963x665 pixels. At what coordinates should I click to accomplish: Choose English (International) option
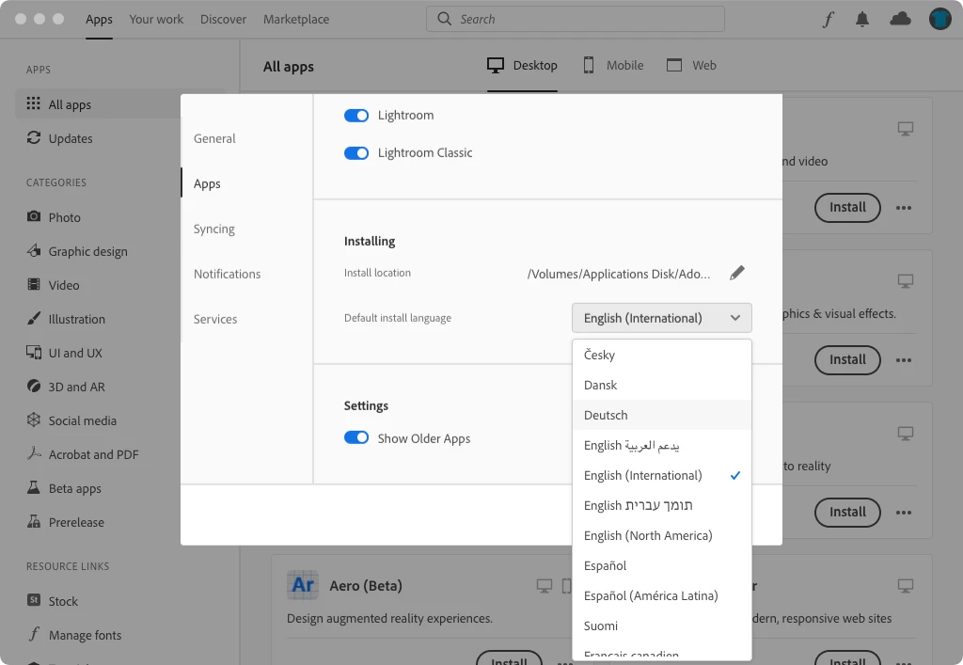click(661, 475)
